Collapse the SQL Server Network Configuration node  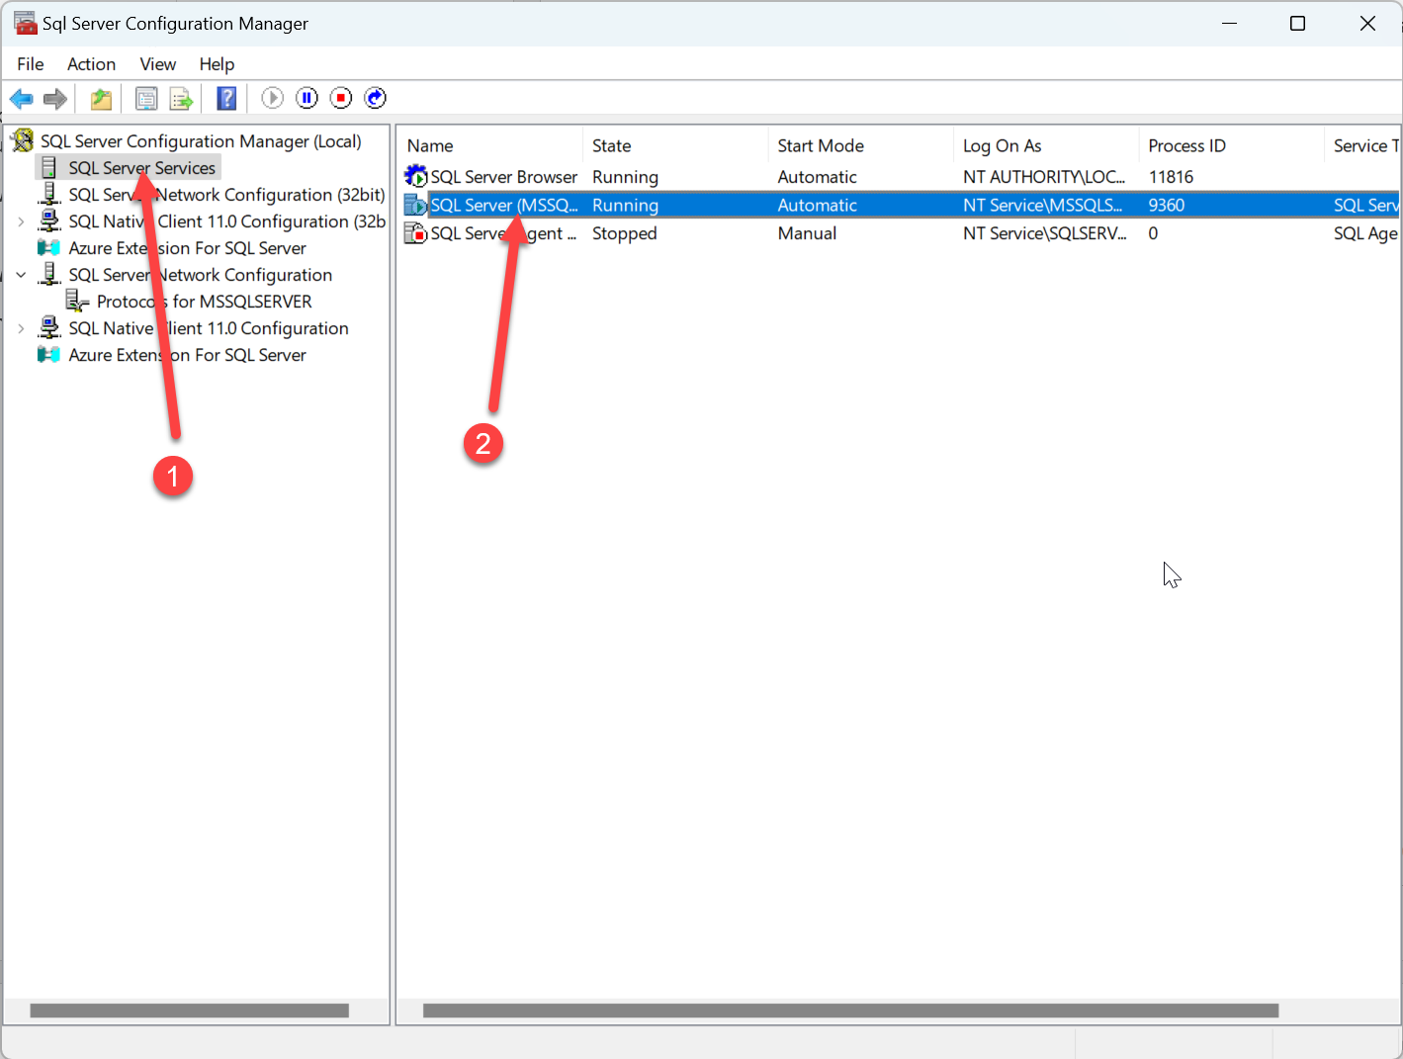22,275
